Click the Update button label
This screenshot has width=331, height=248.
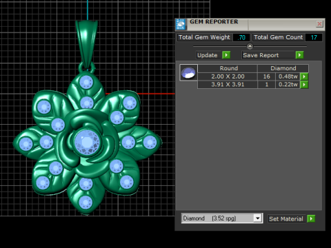click(x=208, y=55)
